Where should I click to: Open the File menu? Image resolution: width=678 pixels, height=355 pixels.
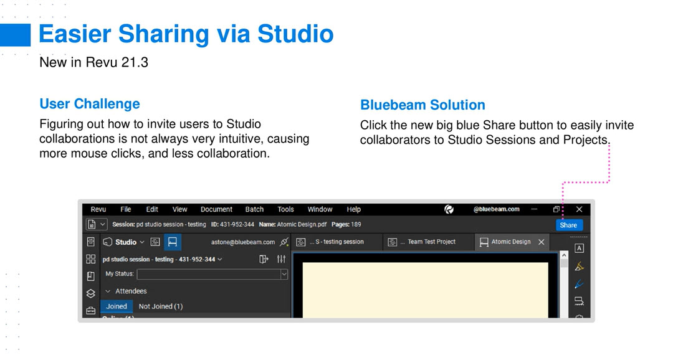125,209
